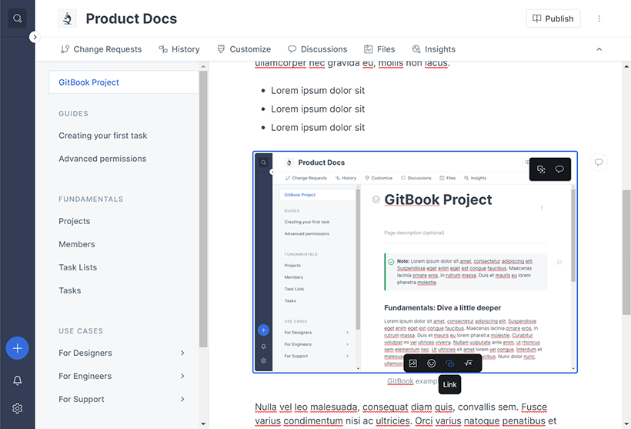
Task: Select the GitBook Project page
Action: pyautogui.click(x=124, y=82)
